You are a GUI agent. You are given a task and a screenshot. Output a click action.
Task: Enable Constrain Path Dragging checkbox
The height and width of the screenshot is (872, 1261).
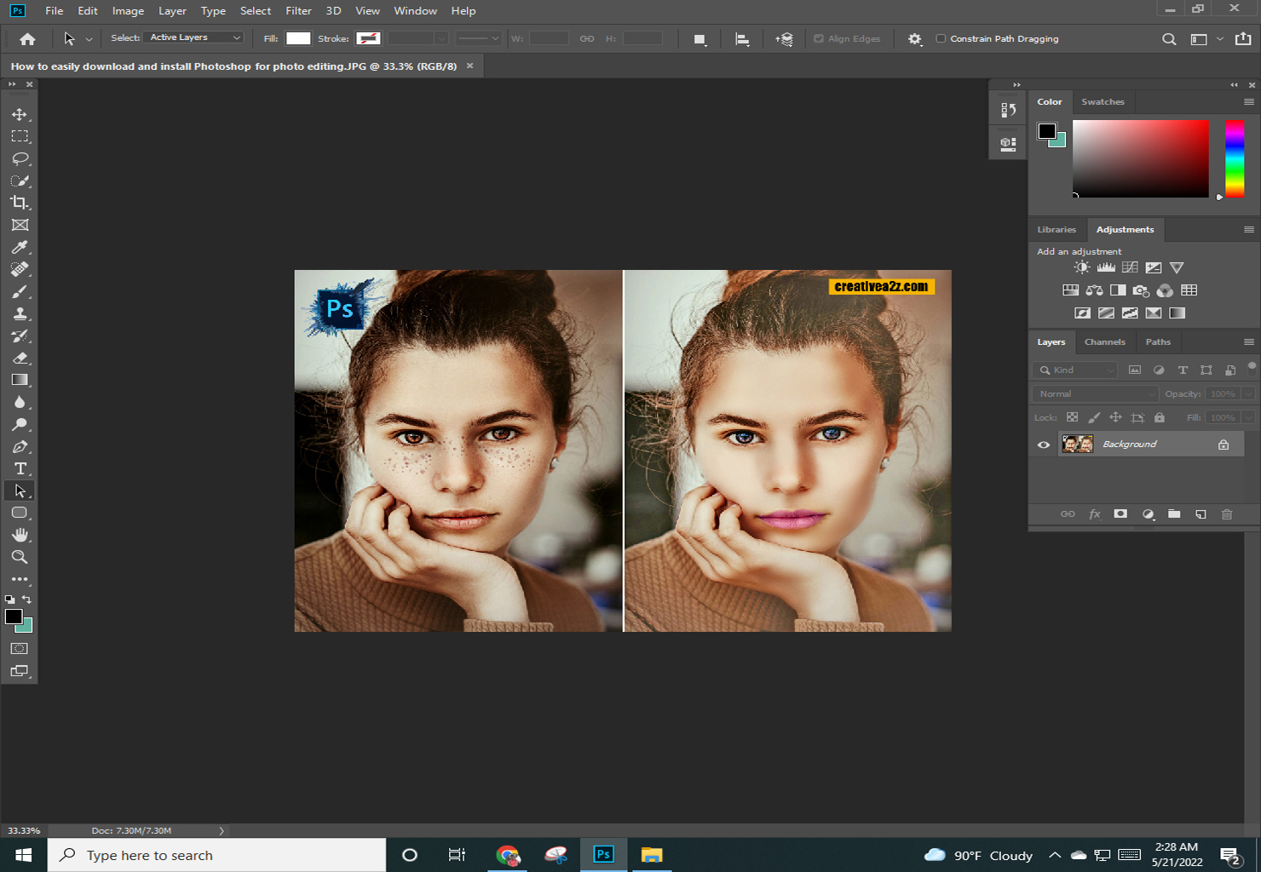tap(941, 38)
